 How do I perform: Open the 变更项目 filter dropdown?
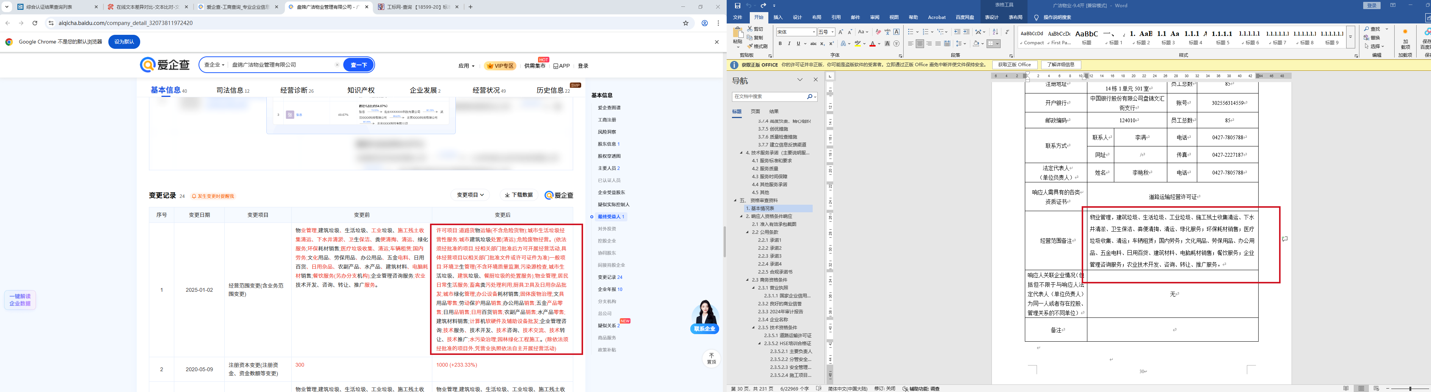[x=471, y=195]
